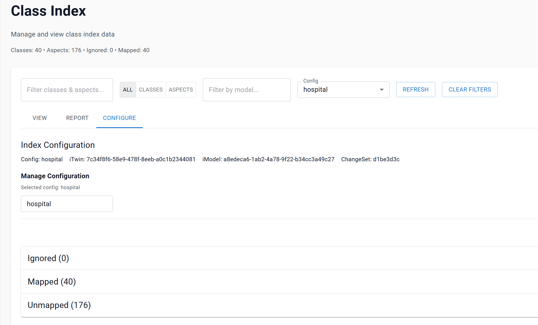538x325 pixels.
Task: Expand the Ignored (0) section
Action: 279,258
